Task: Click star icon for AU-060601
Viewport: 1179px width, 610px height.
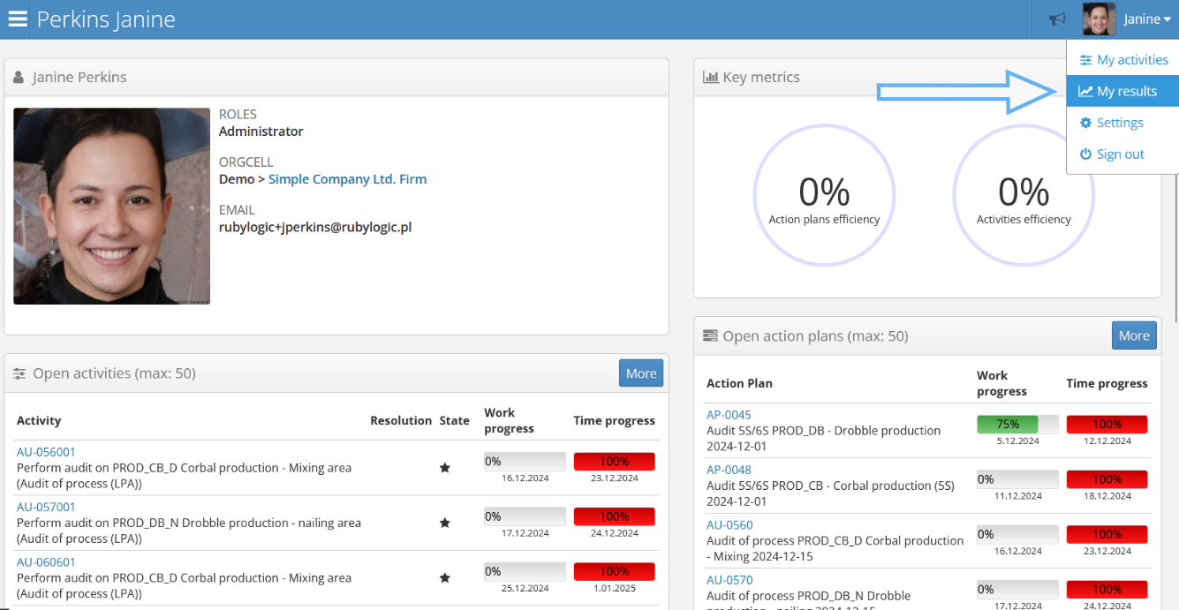Action: 445,577
